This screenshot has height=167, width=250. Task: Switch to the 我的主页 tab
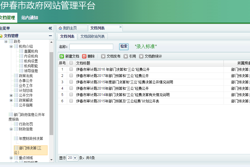[x=72, y=28]
